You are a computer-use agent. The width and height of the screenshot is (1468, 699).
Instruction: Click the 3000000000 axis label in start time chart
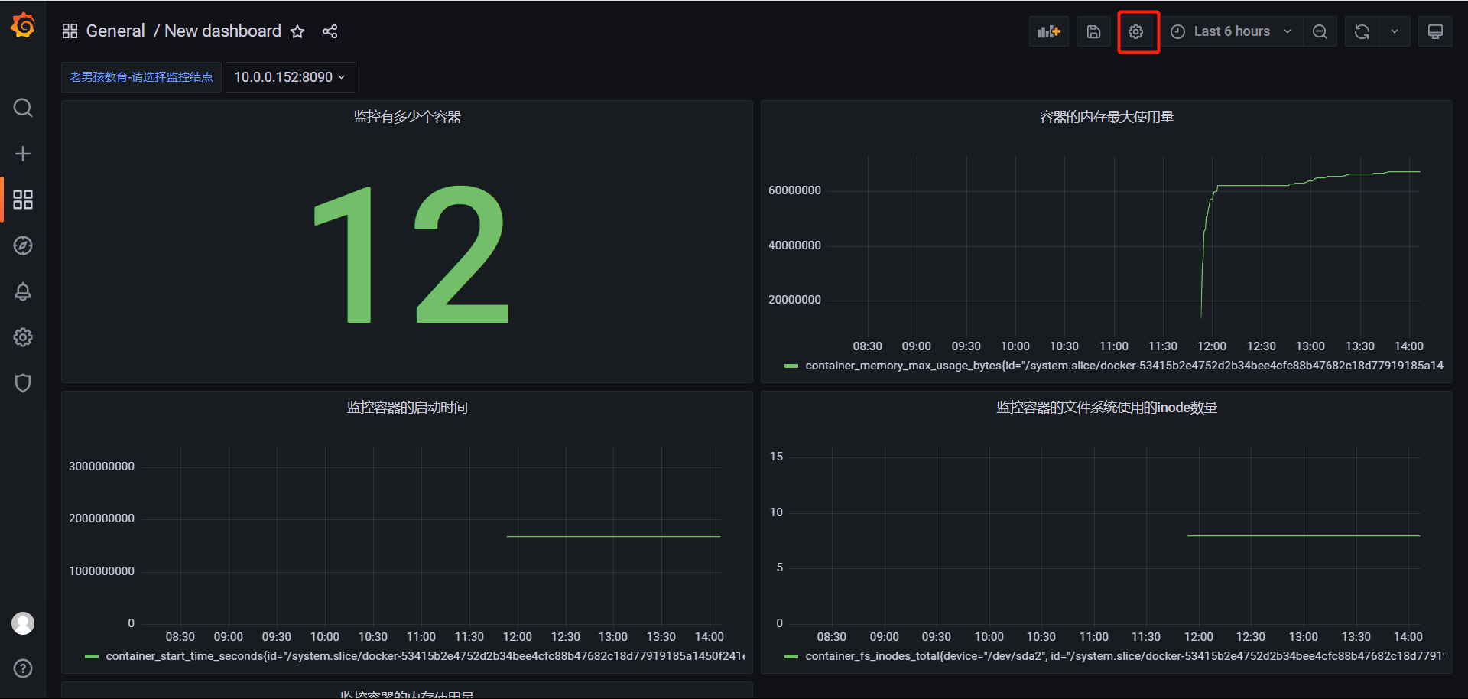(102, 467)
